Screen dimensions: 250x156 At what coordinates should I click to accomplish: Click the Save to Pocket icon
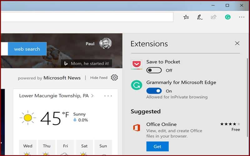(x=137, y=64)
